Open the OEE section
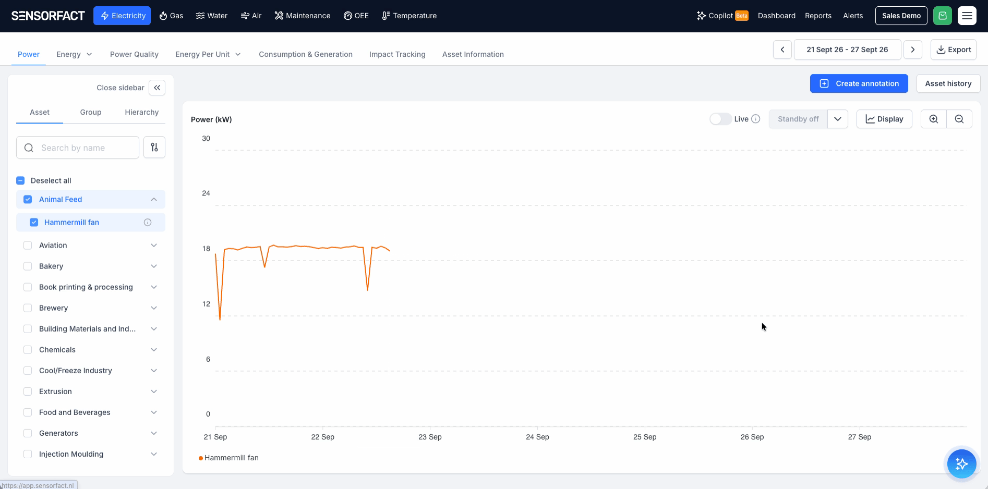The image size is (988, 489). point(356,16)
